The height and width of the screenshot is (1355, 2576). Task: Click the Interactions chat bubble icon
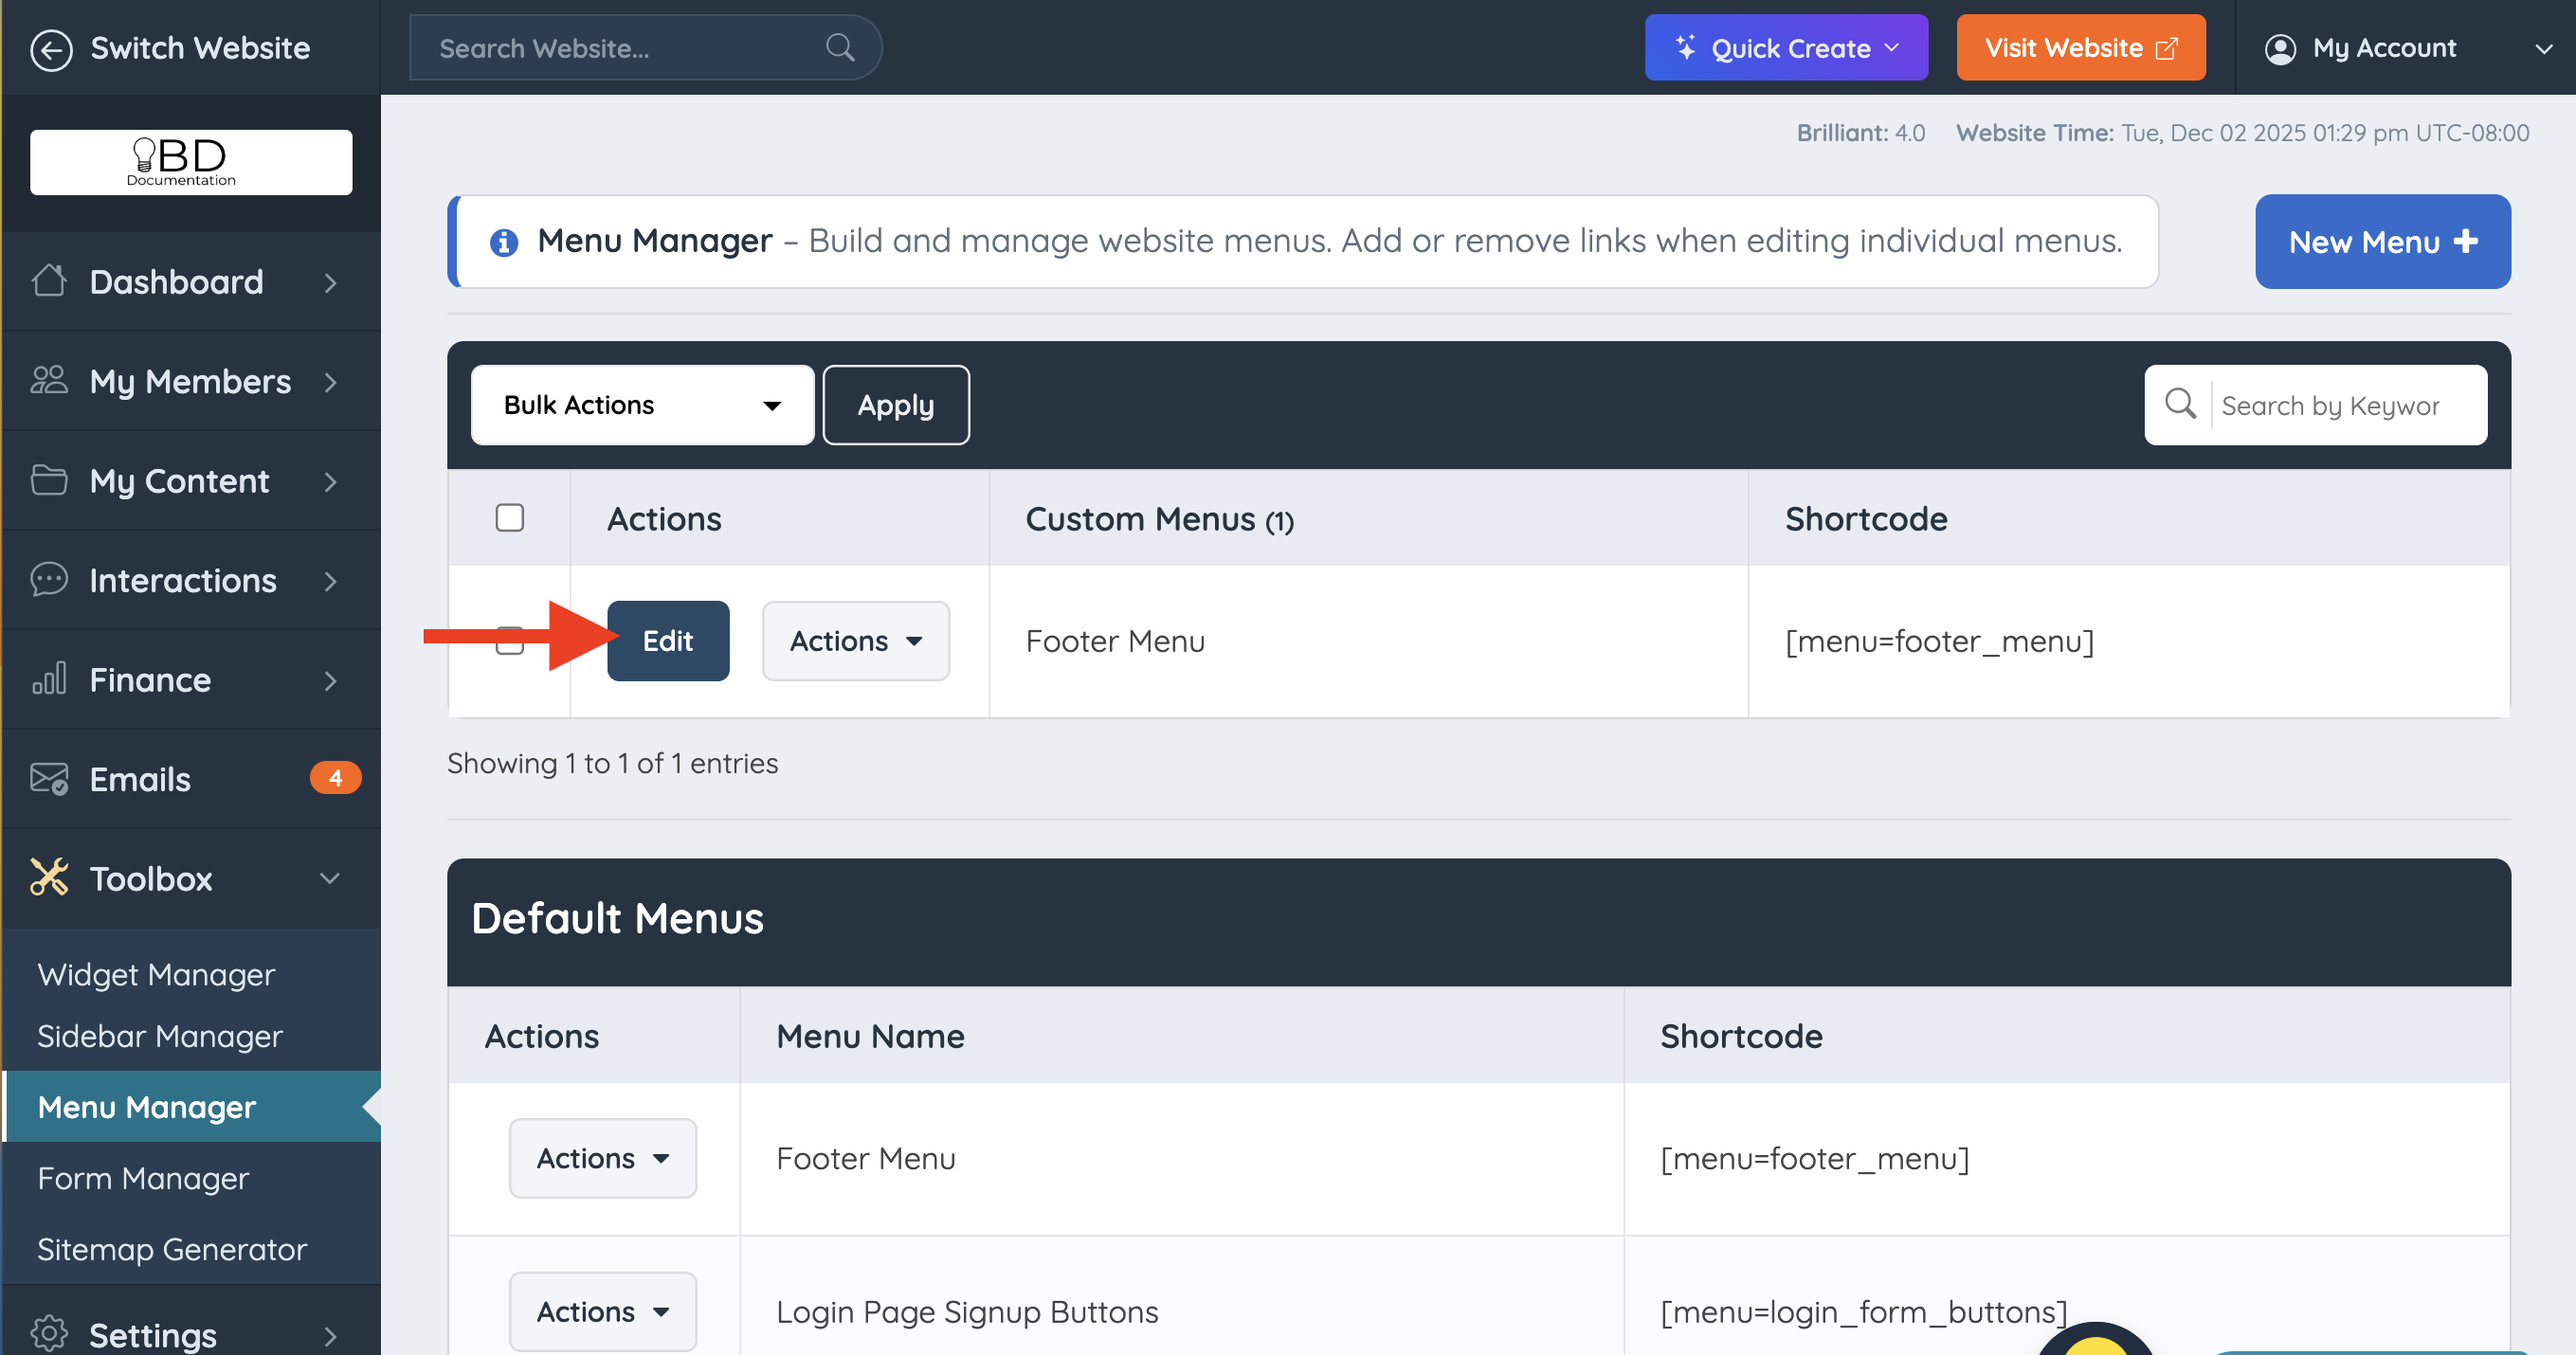(49, 580)
